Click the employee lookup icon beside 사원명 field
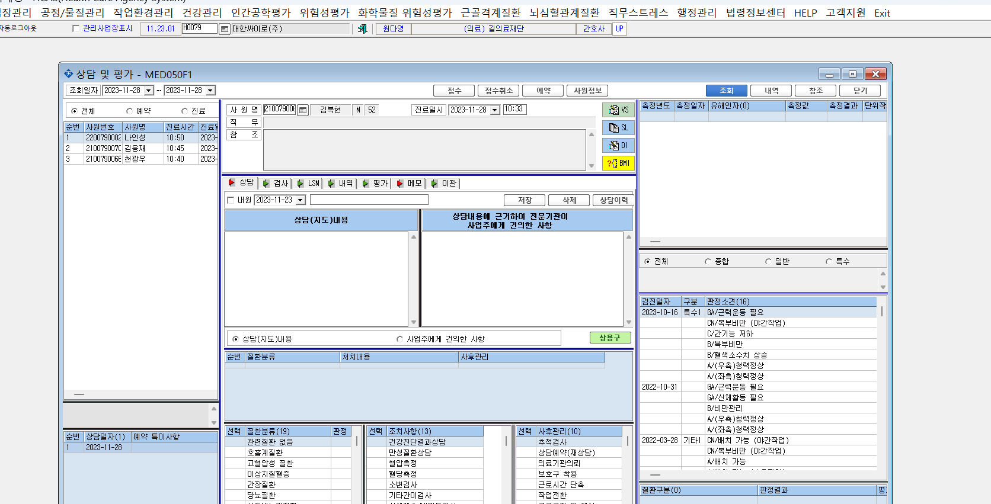Screen dimensions: 991x504 tap(303, 110)
